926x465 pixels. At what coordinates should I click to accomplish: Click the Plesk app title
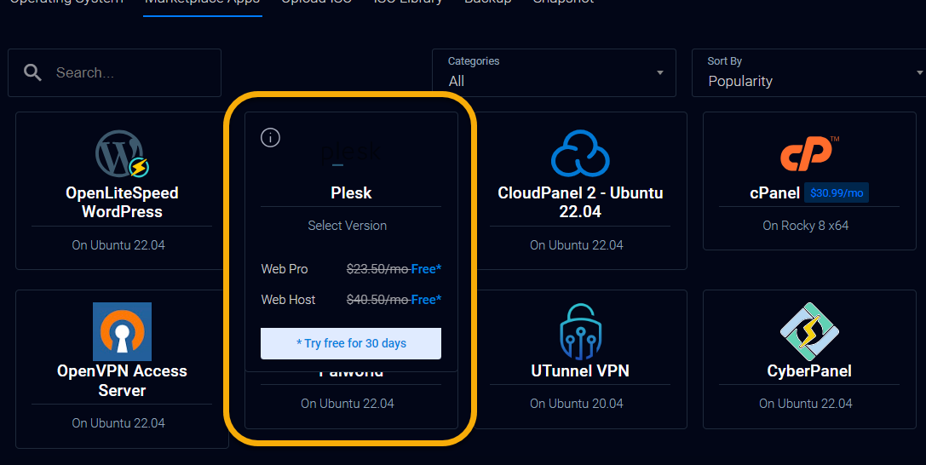click(351, 193)
